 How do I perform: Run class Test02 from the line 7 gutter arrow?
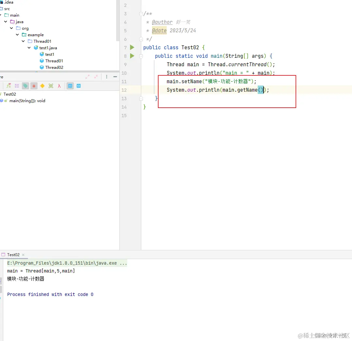click(132, 47)
